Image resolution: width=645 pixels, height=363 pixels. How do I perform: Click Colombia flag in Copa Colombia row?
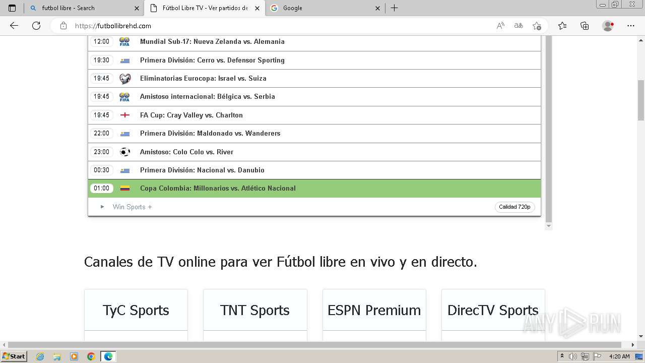pyautogui.click(x=125, y=188)
